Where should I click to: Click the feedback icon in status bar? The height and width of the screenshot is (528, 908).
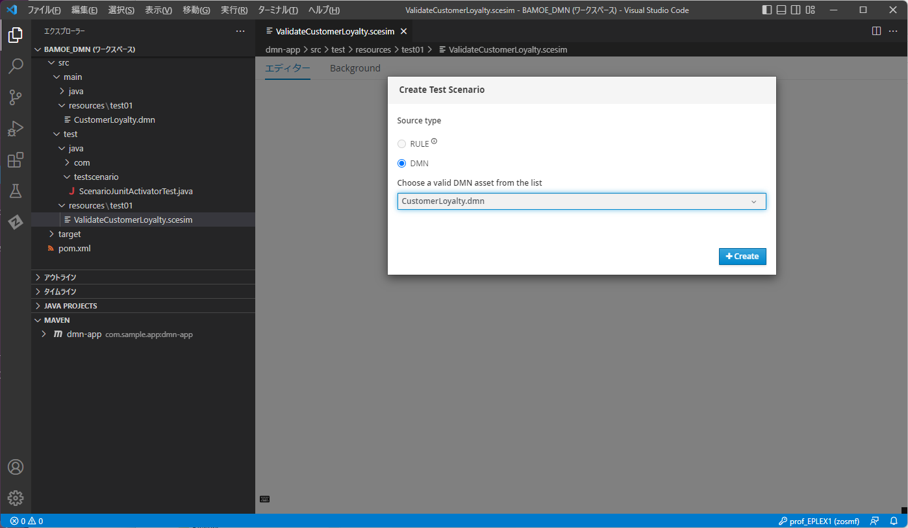click(874, 521)
